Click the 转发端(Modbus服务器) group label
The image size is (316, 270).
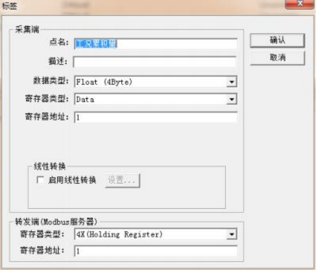[56, 222]
